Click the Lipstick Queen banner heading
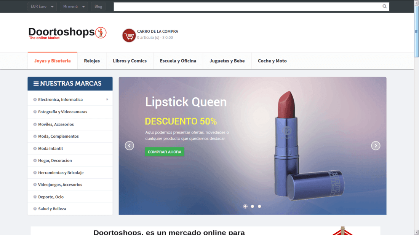This screenshot has height=235, width=419. click(186, 102)
